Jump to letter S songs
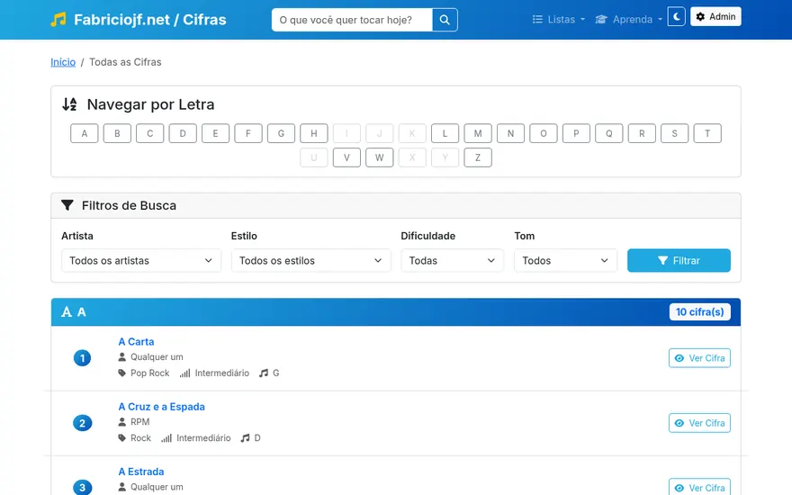The width and height of the screenshot is (792, 495). (675, 133)
